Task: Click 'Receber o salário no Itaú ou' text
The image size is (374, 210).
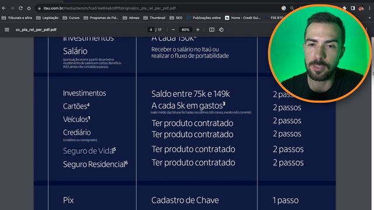Action: tap(185, 49)
